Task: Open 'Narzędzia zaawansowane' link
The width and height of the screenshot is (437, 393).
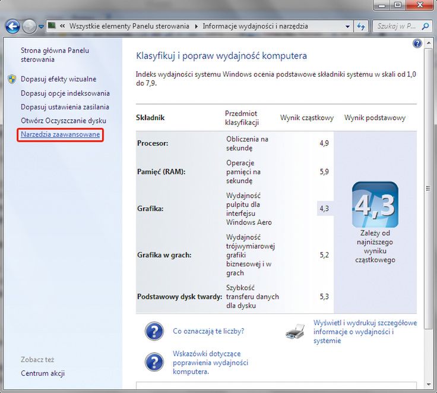Action: [61, 134]
